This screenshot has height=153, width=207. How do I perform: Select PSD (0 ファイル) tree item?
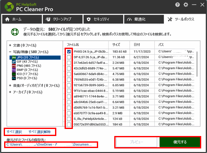[27, 78]
